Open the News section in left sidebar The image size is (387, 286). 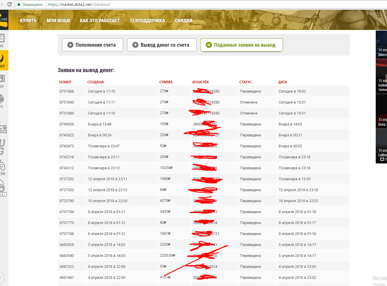tap(2, 40)
